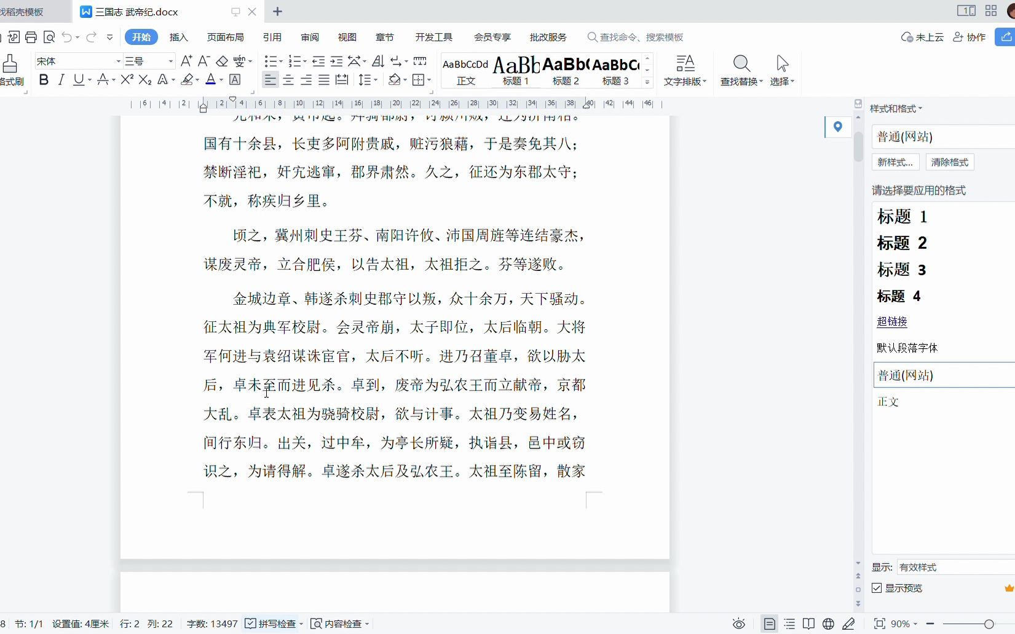Toggle eye protection mode in status bar
The height and width of the screenshot is (634, 1015).
[x=739, y=624]
